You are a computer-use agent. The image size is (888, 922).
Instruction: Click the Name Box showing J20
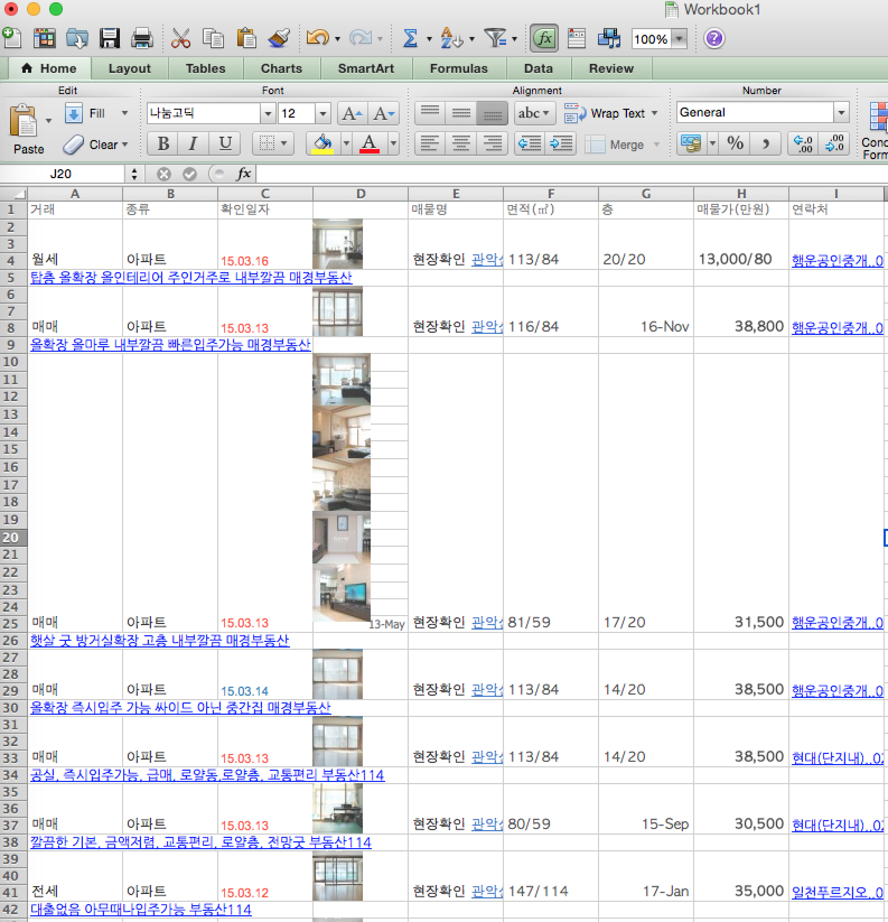point(60,174)
